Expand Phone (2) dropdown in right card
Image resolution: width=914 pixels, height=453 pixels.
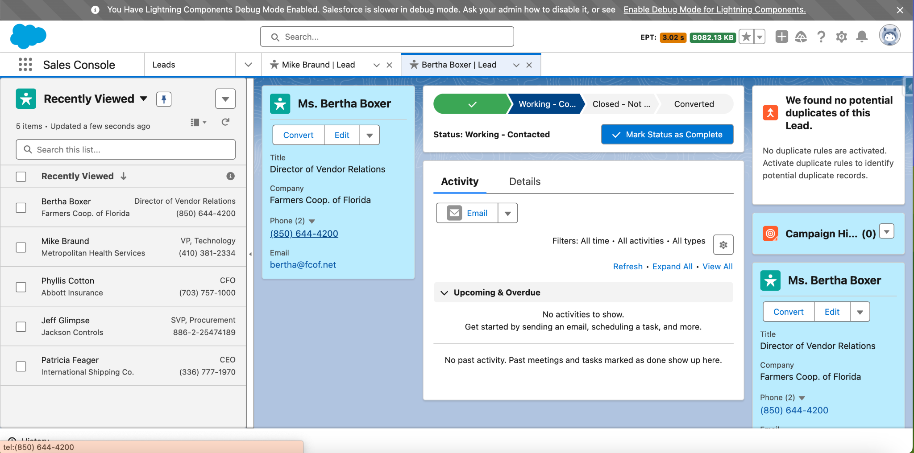point(802,398)
